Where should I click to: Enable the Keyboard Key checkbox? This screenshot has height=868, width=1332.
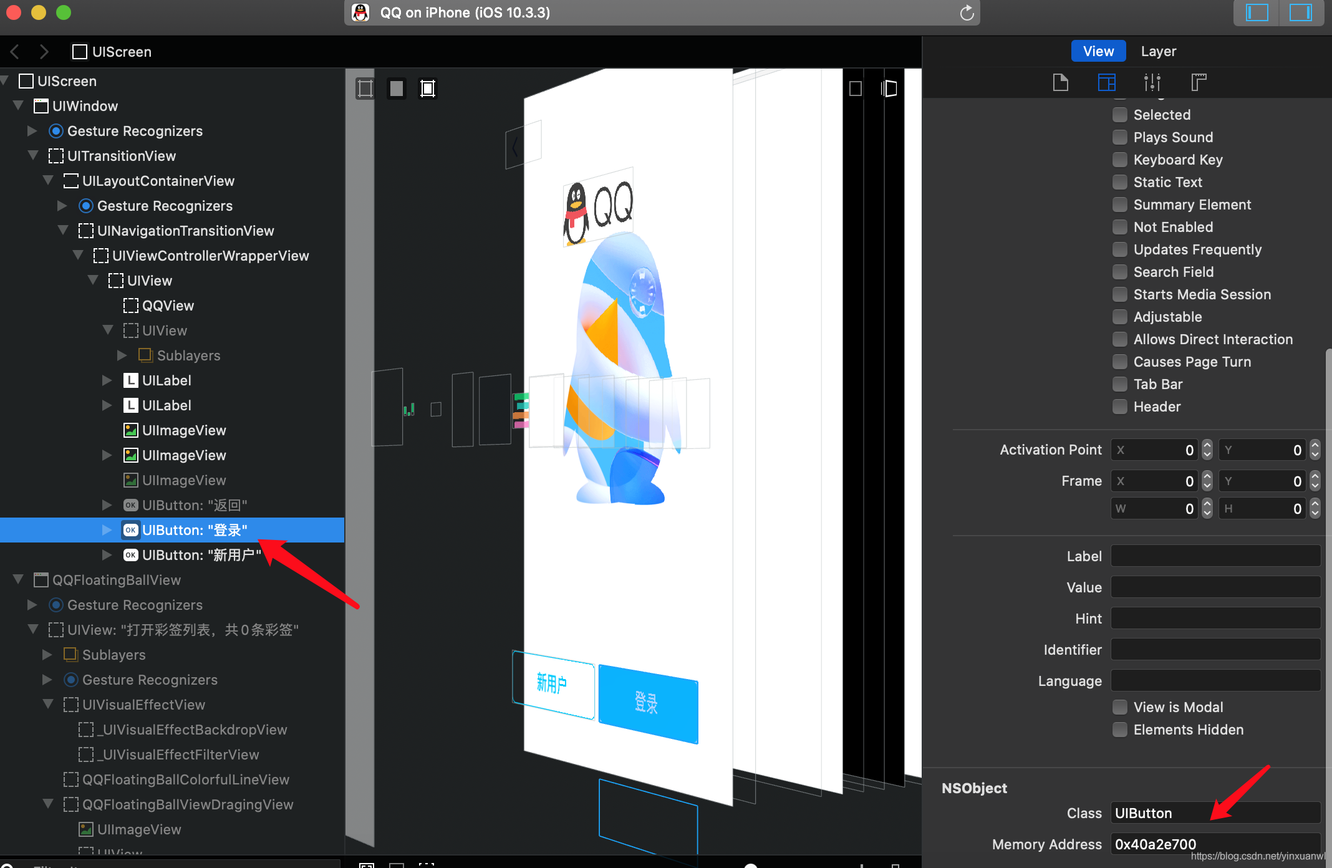tap(1120, 160)
